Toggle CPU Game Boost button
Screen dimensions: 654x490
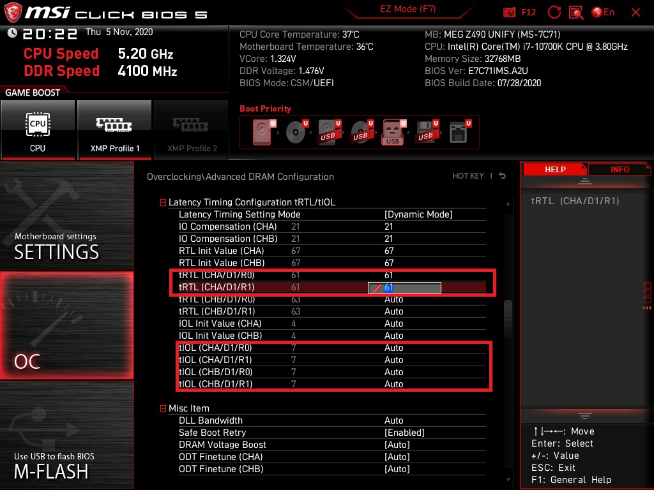(38, 130)
